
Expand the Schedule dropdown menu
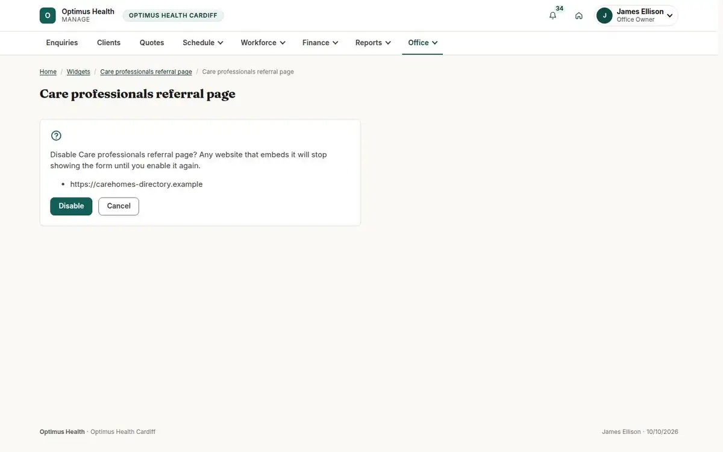pos(203,43)
